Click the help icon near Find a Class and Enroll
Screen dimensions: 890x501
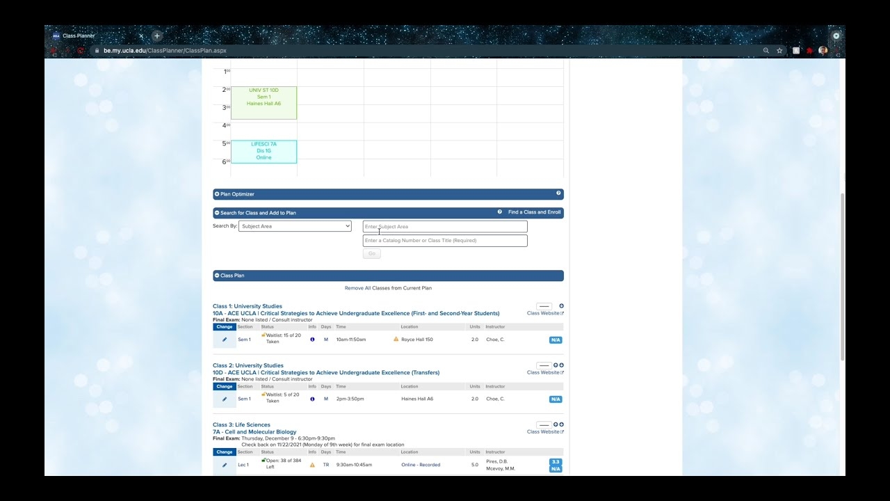pos(499,212)
